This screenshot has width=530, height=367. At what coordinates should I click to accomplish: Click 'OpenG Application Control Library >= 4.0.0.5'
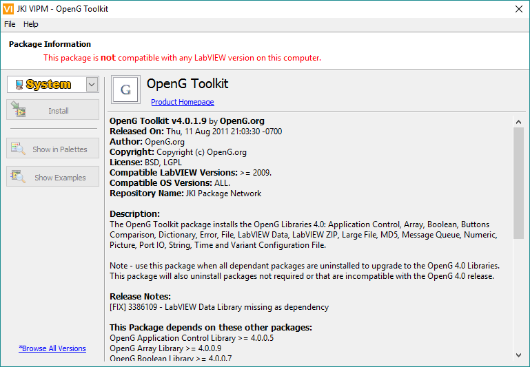click(192, 338)
